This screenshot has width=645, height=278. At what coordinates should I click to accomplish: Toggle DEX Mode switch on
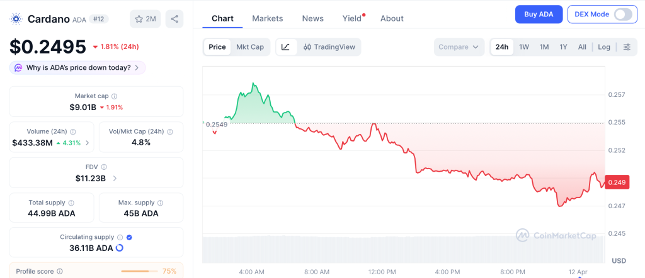622,14
